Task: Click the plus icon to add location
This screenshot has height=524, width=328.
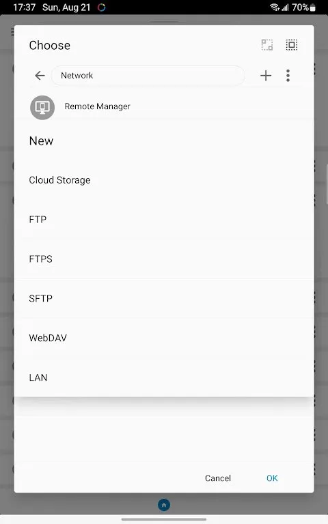Action: point(266,76)
